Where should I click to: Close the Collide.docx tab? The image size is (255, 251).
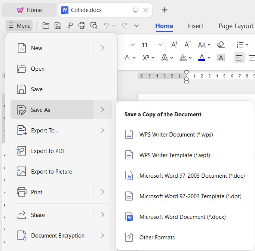(145, 10)
